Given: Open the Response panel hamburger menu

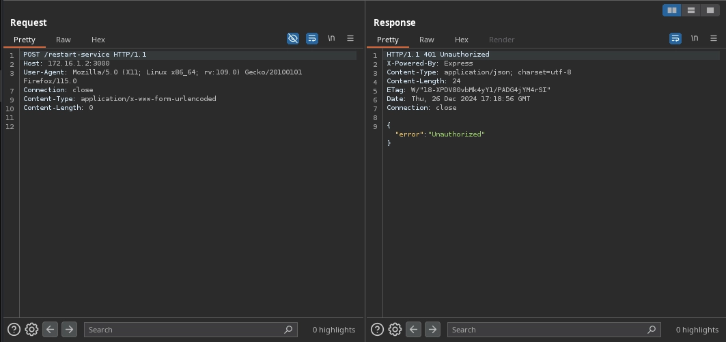Looking at the screenshot, I should click(x=714, y=39).
